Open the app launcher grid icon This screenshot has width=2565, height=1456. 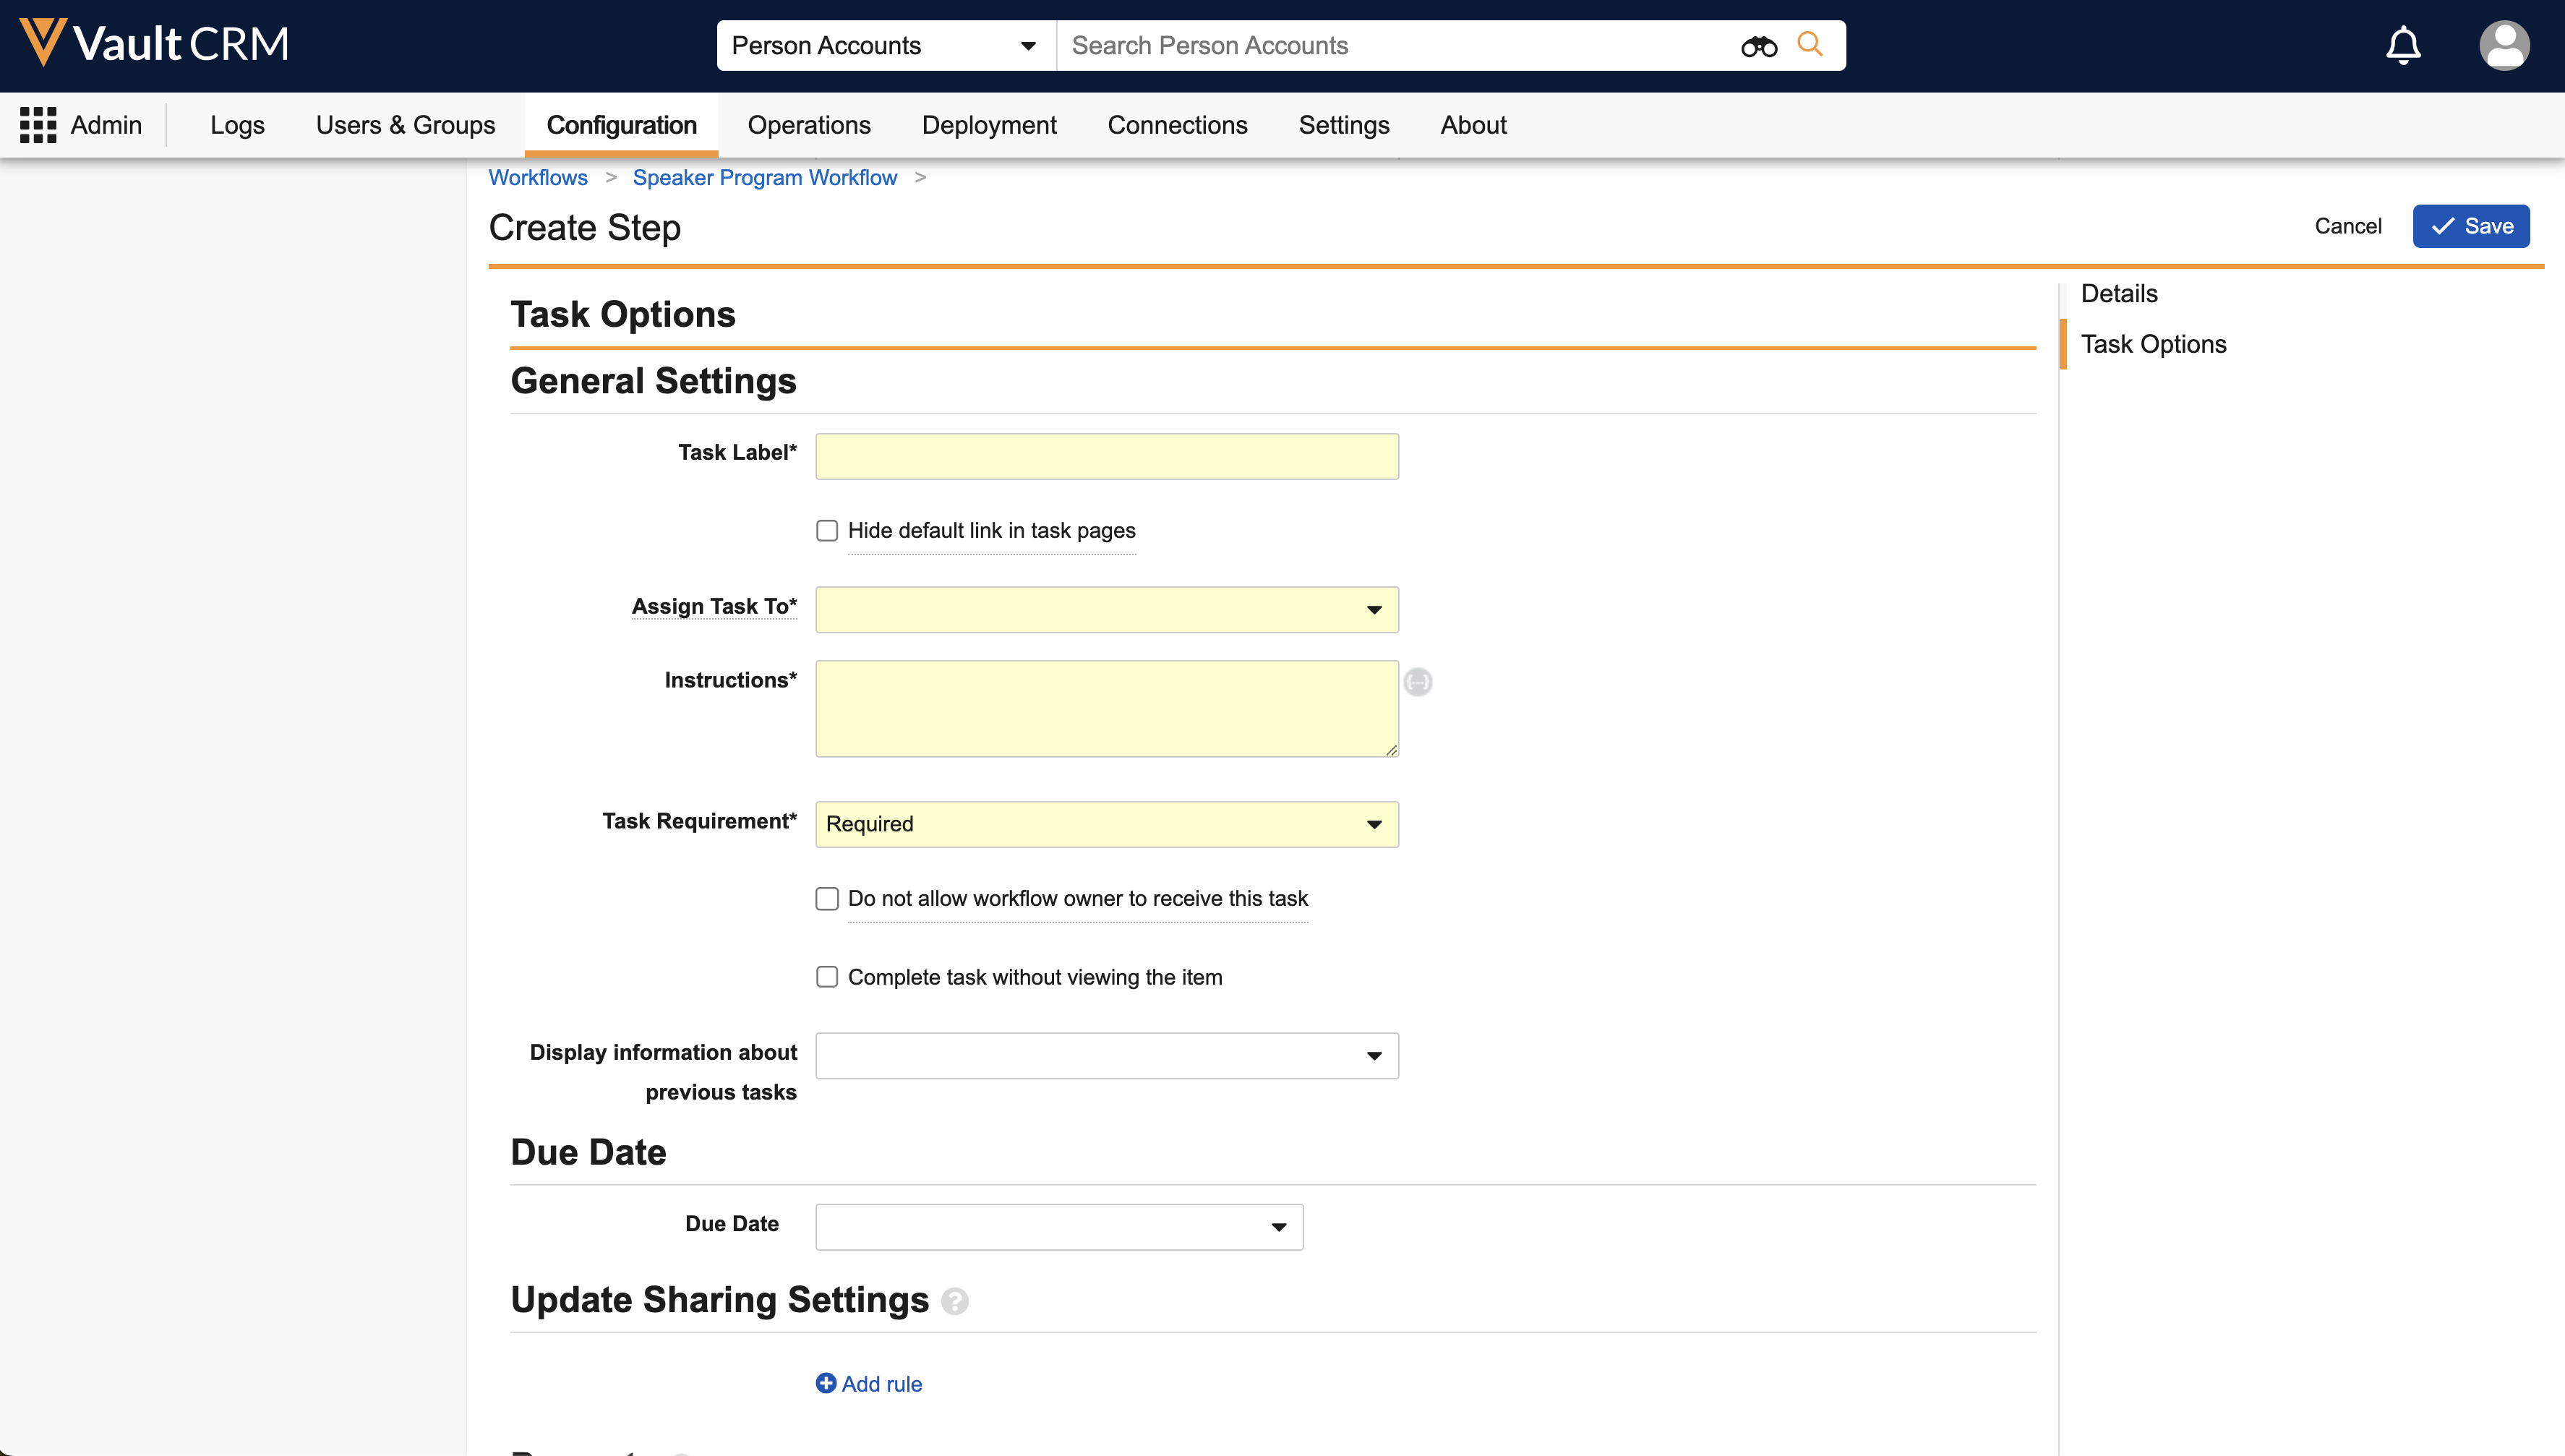[38, 125]
